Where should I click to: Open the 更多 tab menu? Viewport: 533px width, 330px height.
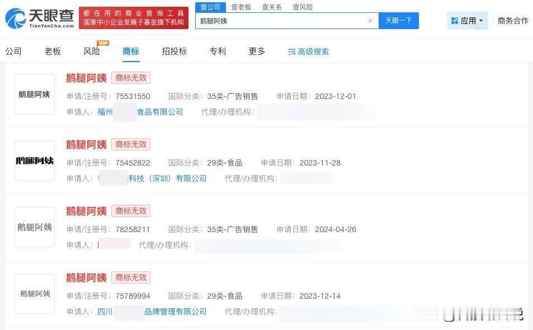[257, 51]
